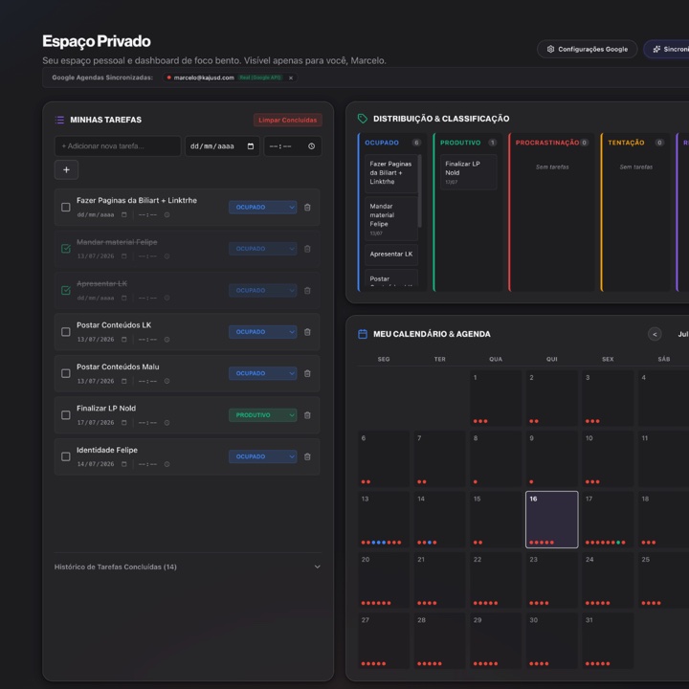Open category dropdown for Postar Conteúdos LK
Screen dimensions: 689x689
coord(263,332)
